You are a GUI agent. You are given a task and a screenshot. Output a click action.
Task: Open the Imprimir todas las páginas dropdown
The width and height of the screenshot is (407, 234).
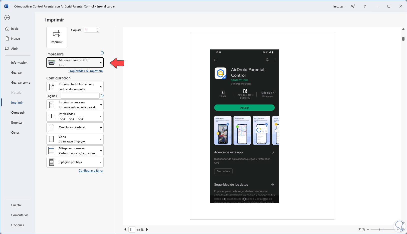[75, 87]
